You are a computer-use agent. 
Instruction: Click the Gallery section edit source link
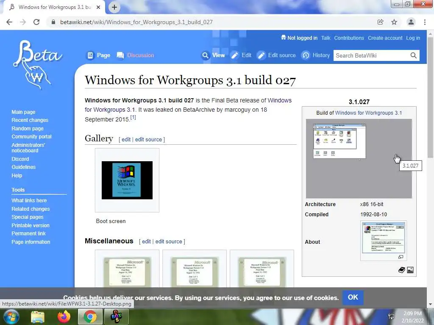[148, 140]
